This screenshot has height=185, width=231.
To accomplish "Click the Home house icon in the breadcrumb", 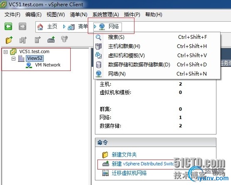I will (40, 27).
